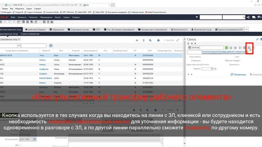The height and width of the screenshot is (147, 262).
Task: Open the BAIDACHENKO surname link in list
Action: point(45,78)
